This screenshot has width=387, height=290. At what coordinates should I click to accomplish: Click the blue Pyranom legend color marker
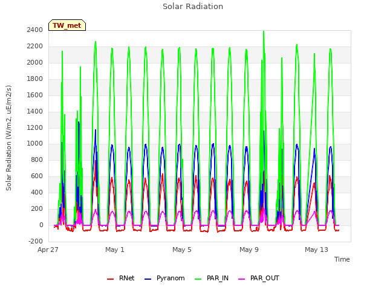(x=148, y=279)
